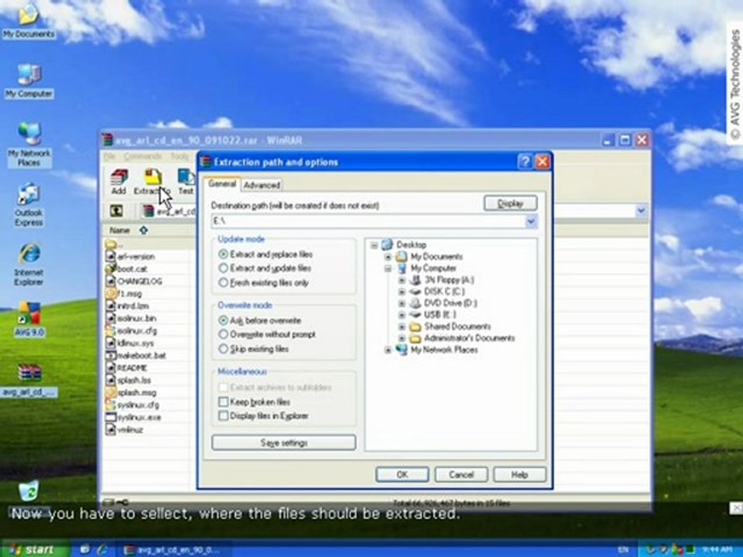Select the AVG 9.0 desktop icon

click(29, 319)
